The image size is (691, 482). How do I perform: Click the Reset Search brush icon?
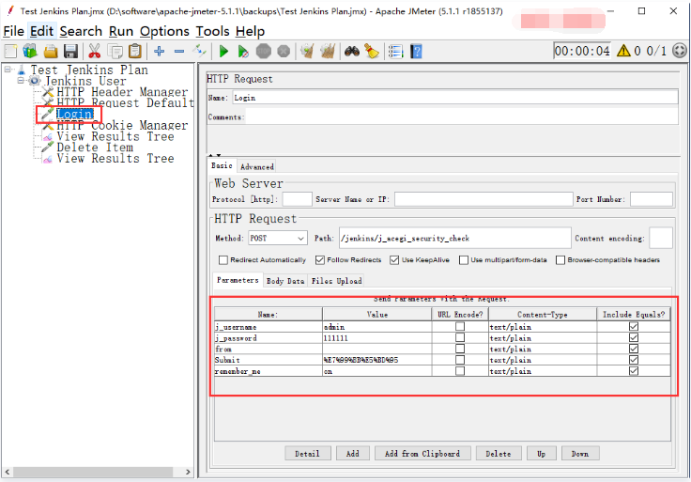pyautogui.click(x=372, y=52)
